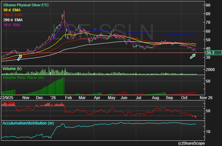Viewport: 222px width, 146px height.
Task: Click the Jun month label on time axis
Action: pos(124,98)
